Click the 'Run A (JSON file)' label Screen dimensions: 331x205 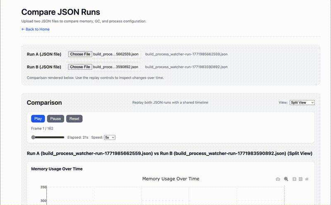44,54
